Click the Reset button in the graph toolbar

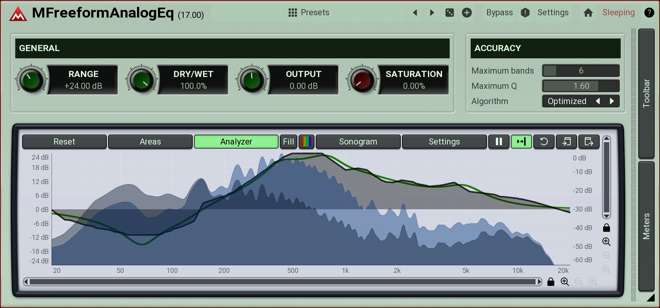[x=64, y=141]
